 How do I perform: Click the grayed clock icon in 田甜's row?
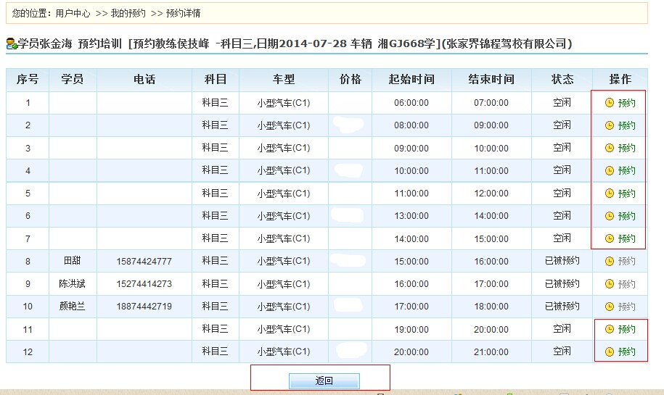[x=610, y=261]
